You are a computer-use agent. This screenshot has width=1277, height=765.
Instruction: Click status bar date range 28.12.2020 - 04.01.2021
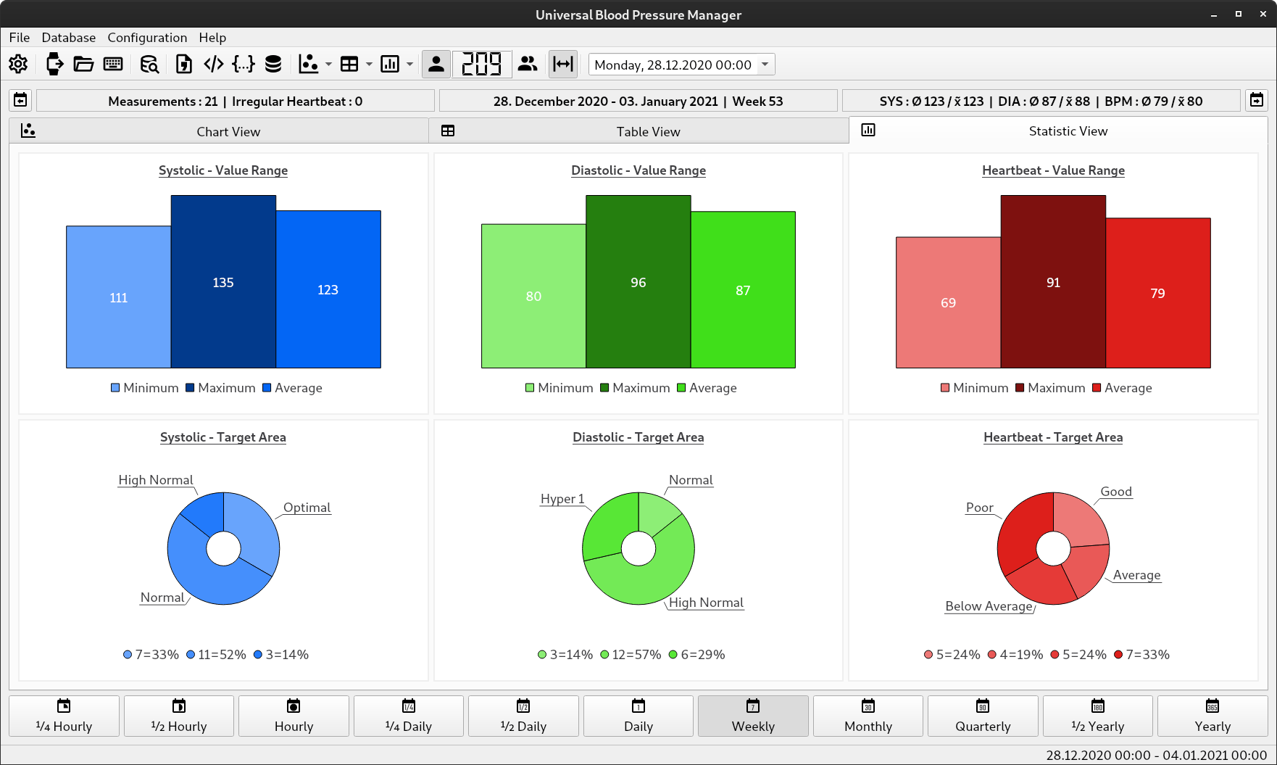1156,755
